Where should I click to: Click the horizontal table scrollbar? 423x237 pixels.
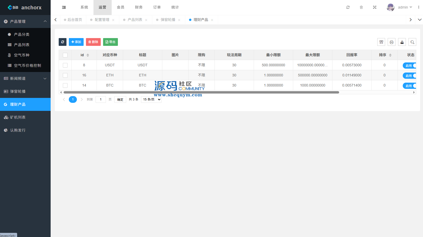click(201, 92)
